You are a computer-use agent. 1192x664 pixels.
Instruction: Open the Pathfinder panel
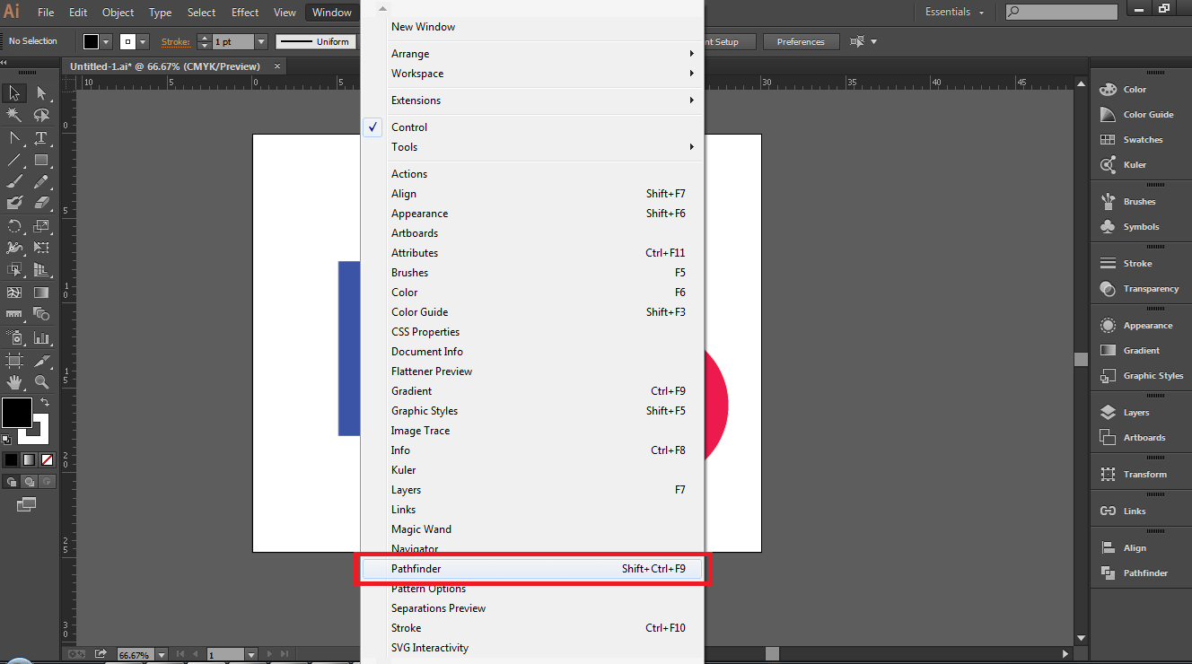point(1142,572)
